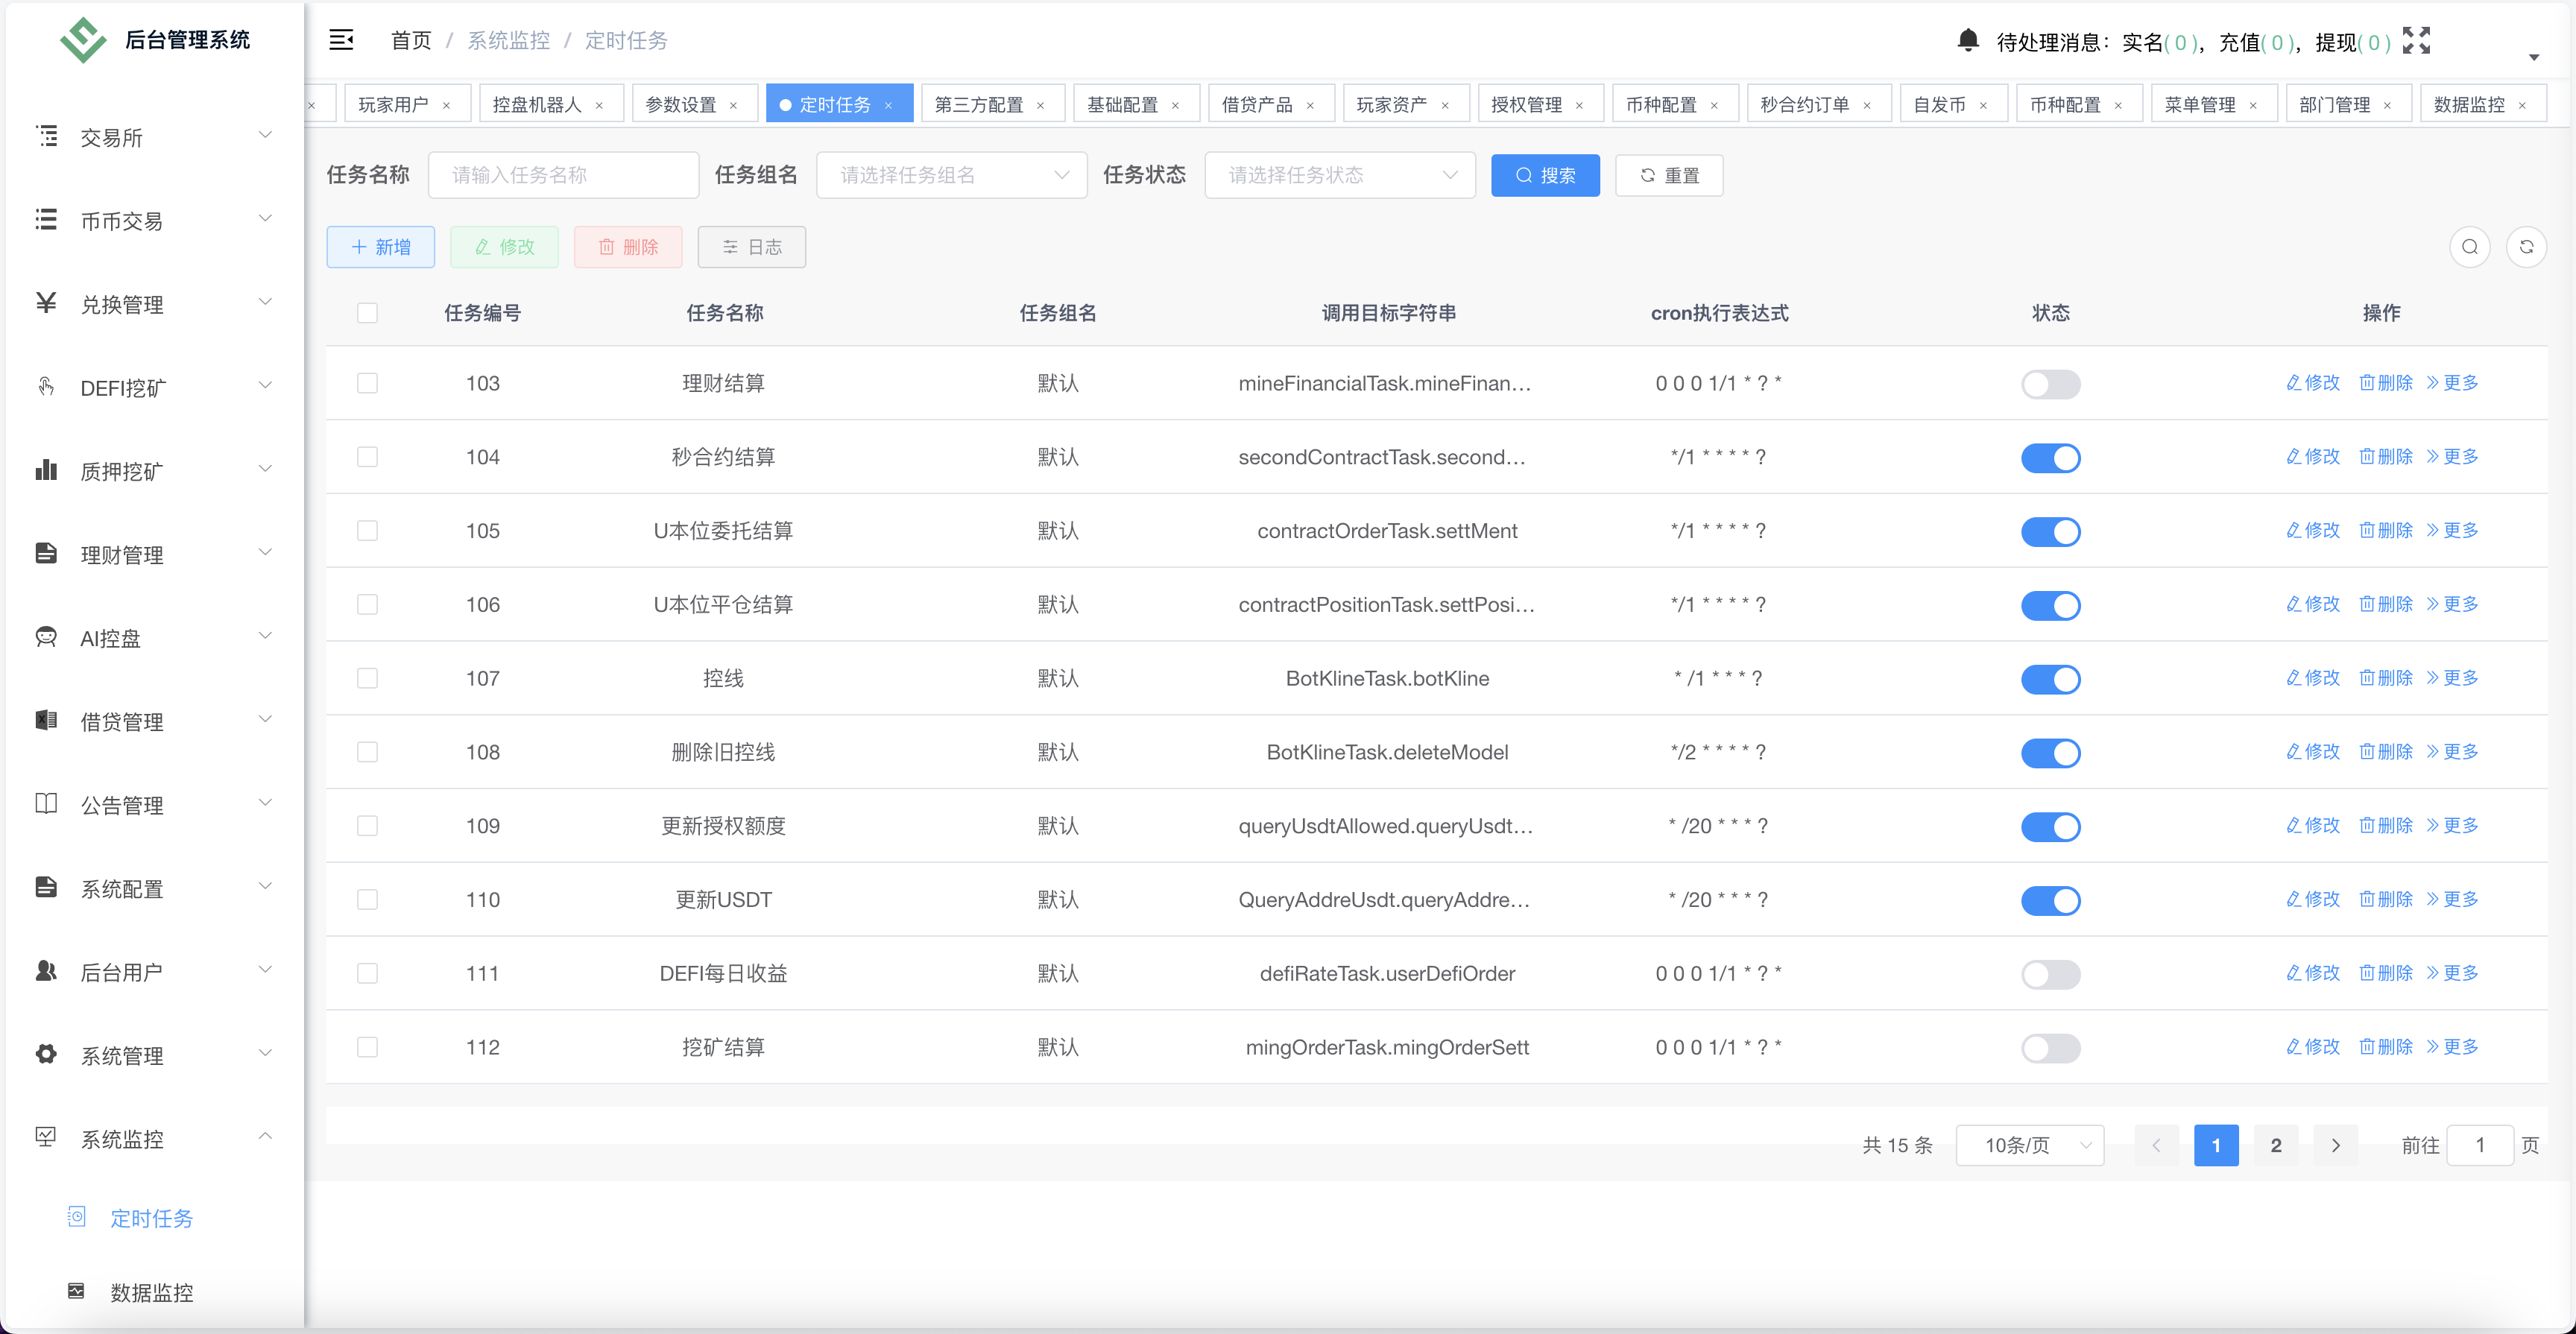Open 定时任务 in sidebar
The image size is (2576, 1334).
(152, 1218)
